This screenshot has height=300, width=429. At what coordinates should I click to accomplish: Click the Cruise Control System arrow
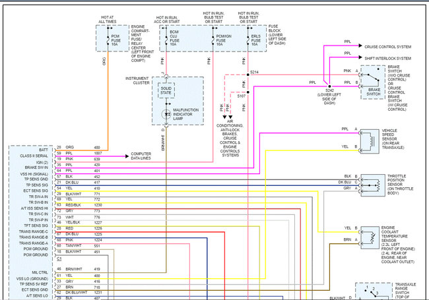point(360,45)
